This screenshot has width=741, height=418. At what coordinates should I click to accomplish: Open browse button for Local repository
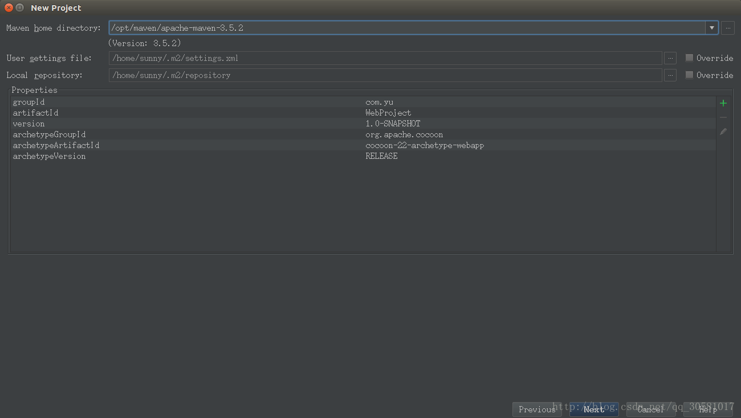(670, 75)
